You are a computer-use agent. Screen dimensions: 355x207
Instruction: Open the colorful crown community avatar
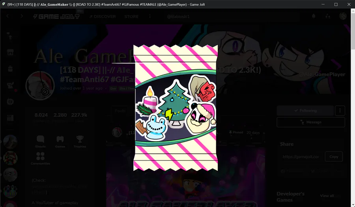point(10,191)
